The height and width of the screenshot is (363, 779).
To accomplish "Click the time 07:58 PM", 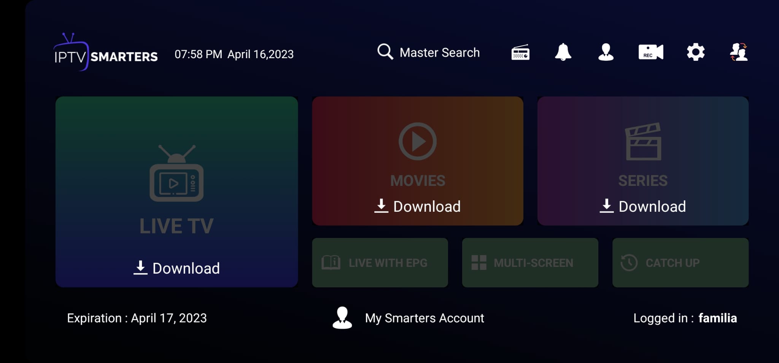I will [x=198, y=54].
